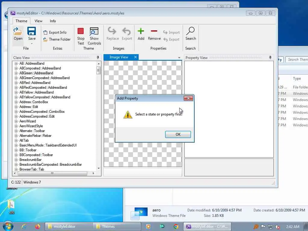The height and width of the screenshot is (231, 308).
Task: Open Image View document list dropdown
Action: (x=179, y=58)
